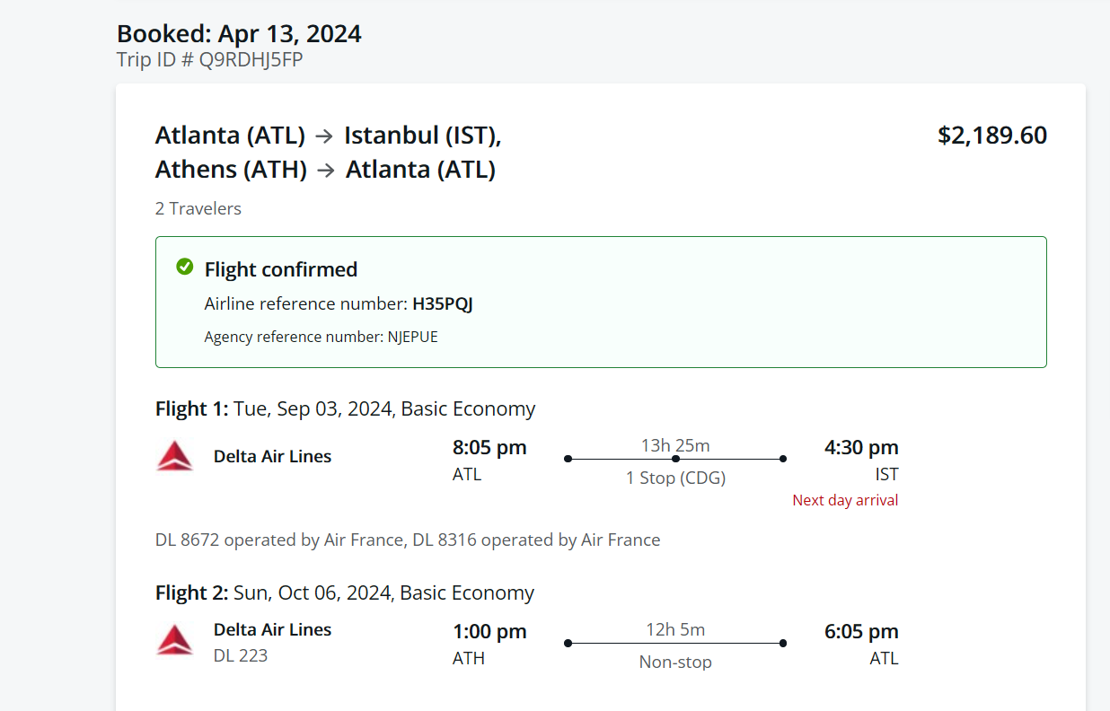Click the CDG stop dot on Flight 1 timeline
The height and width of the screenshot is (711, 1110).
[675, 459]
